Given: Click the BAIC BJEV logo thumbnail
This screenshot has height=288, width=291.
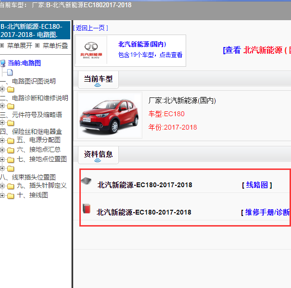Looking at the screenshot, I should [x=91, y=50].
